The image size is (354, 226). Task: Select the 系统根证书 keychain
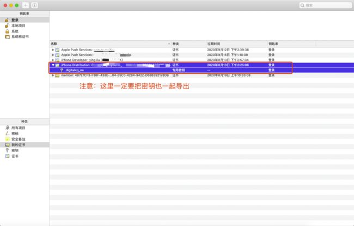(x=25, y=36)
